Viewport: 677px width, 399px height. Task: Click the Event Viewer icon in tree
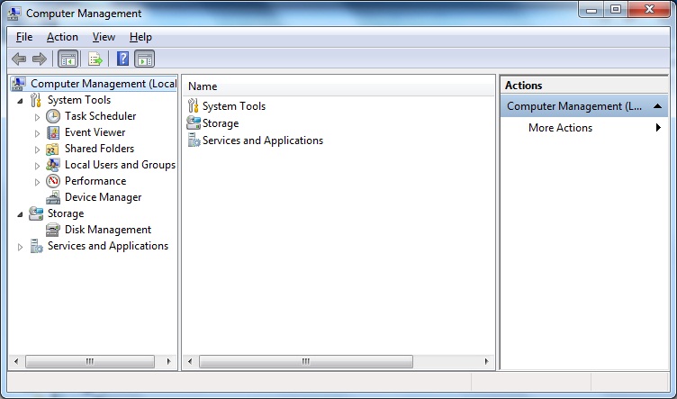(x=53, y=132)
